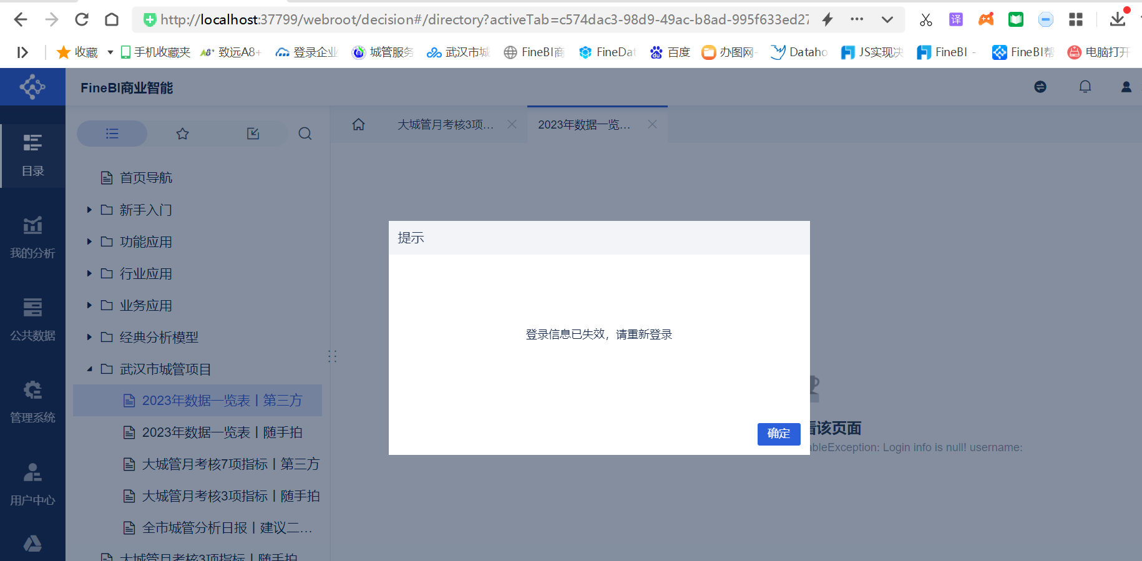This screenshot has width=1142, height=561.
Task: Switch to the share/edit view icon
Action: (x=253, y=134)
